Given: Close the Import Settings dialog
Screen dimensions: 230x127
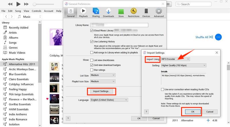Looking at the screenshot, I should point(217,52).
